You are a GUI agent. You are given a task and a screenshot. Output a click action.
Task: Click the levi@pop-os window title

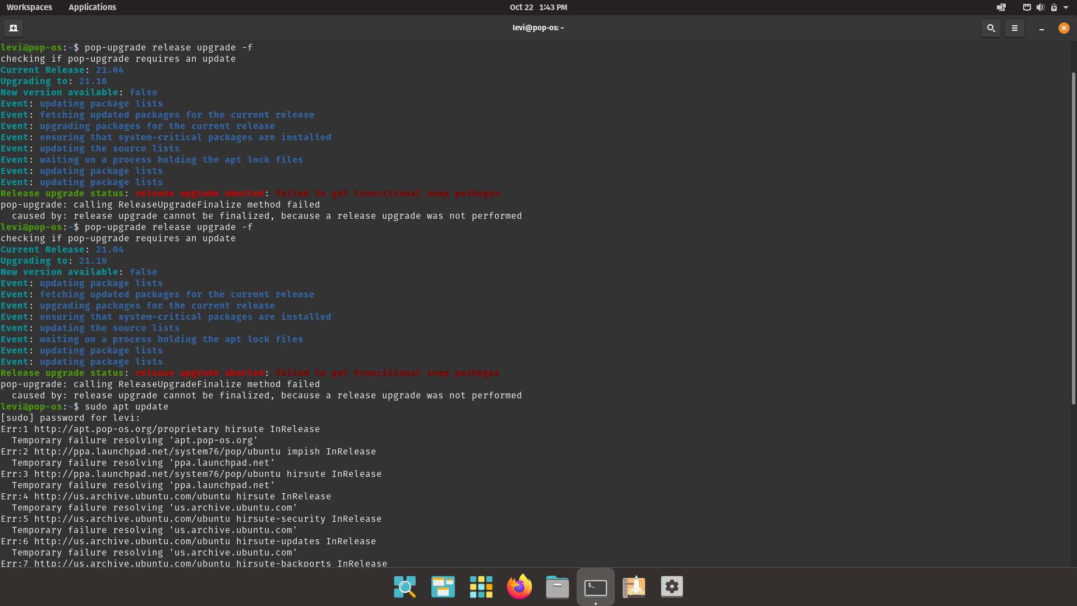[x=538, y=27]
